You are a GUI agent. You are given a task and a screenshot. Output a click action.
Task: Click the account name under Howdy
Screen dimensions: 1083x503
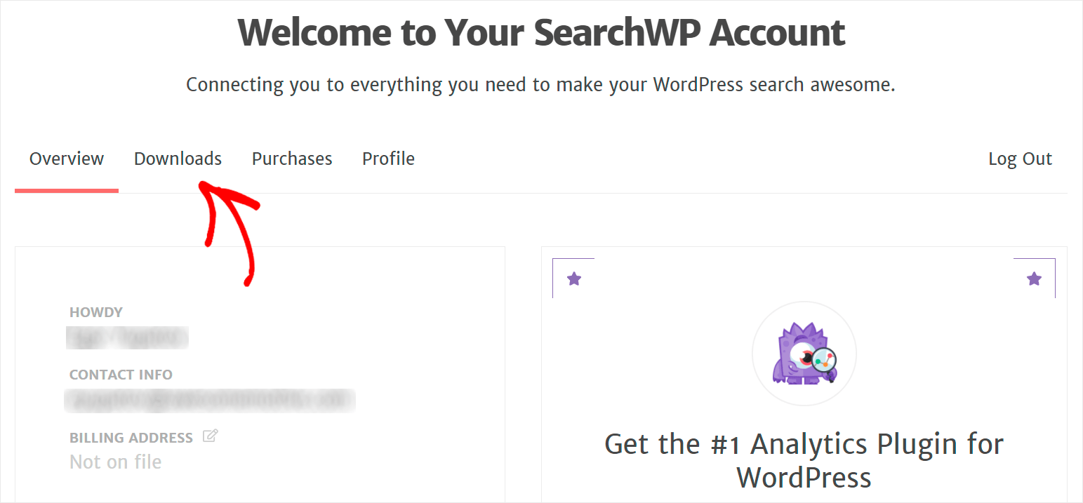tap(127, 337)
